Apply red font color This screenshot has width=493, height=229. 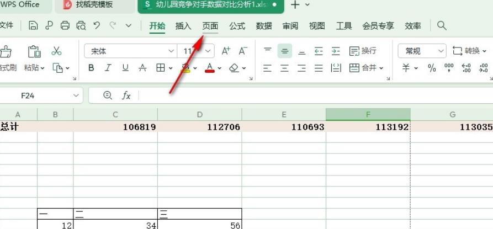click(x=210, y=68)
